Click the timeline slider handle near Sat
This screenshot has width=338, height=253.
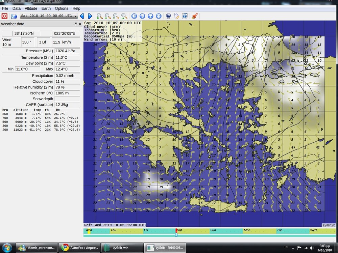pyautogui.click(x=176, y=234)
